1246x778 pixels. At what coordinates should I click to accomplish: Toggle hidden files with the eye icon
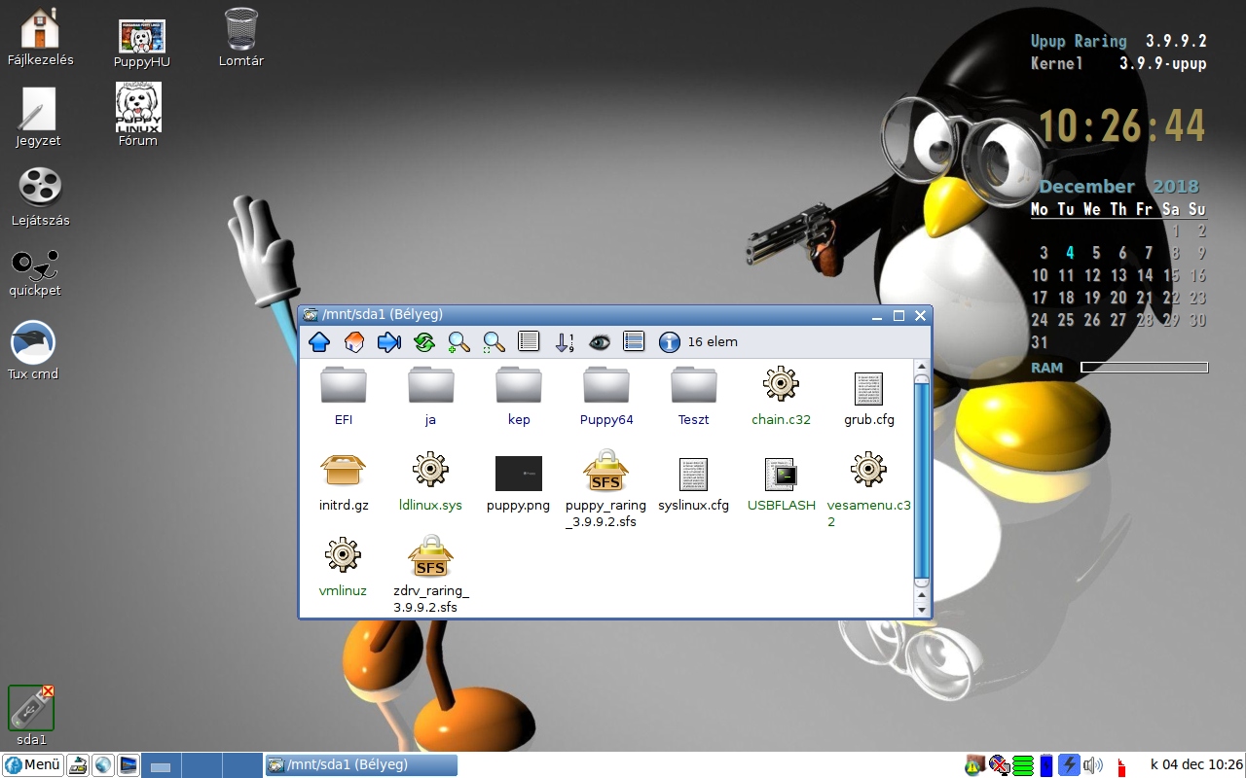point(600,342)
